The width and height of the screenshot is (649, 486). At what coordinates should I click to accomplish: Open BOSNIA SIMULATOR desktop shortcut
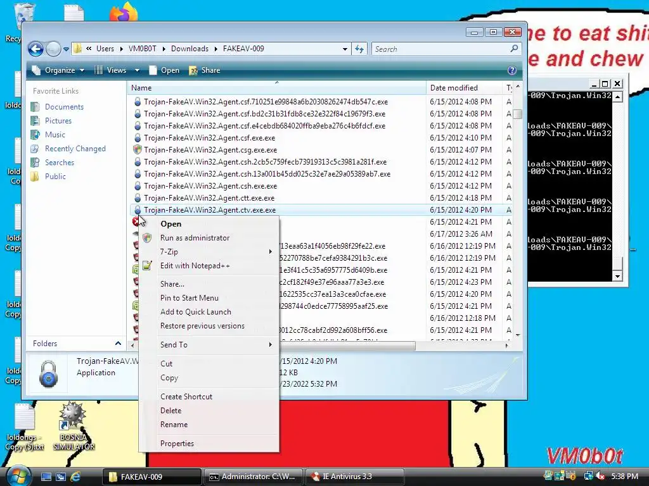point(74,426)
